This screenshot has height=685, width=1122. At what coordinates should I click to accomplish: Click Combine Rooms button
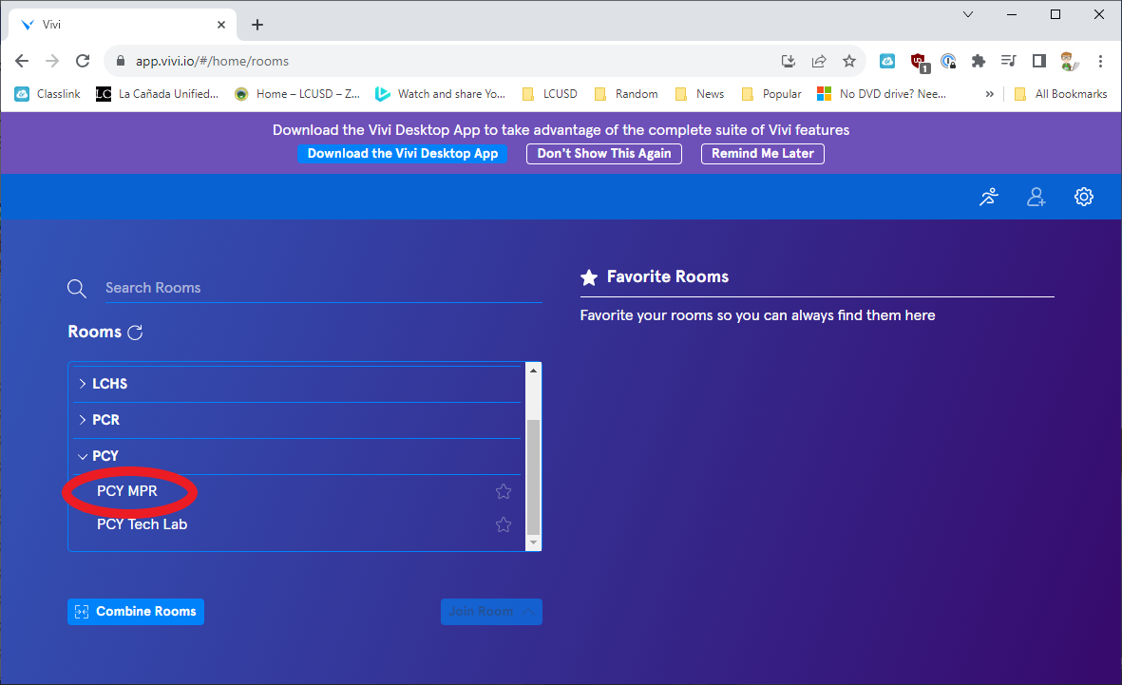[x=136, y=611]
